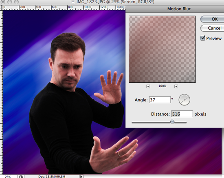Click the blur preview thumbnail area
The image size is (224, 178).
point(162,49)
